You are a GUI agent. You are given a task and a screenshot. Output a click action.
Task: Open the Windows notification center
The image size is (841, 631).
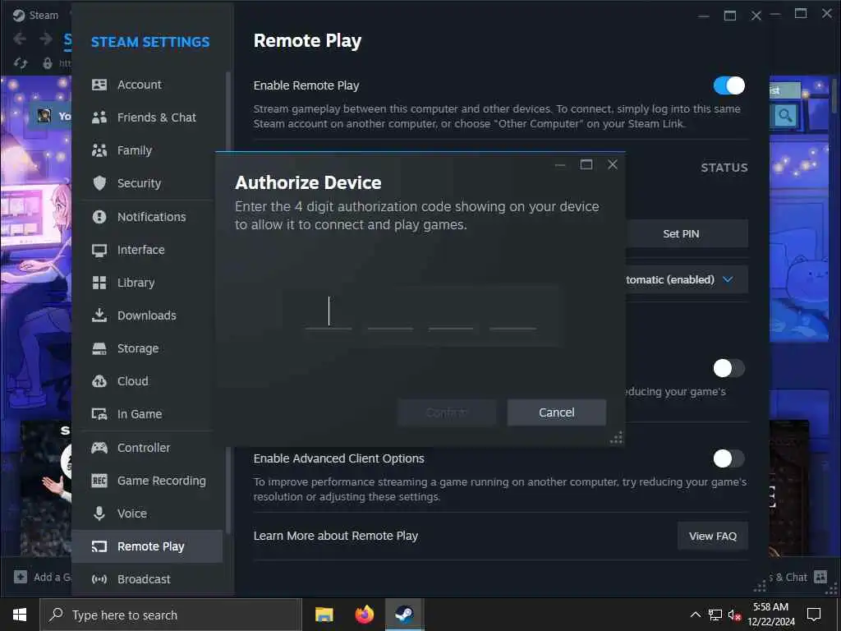pos(814,615)
